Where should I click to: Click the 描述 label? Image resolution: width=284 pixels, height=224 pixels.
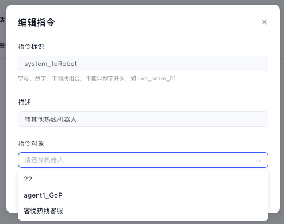[25, 102]
